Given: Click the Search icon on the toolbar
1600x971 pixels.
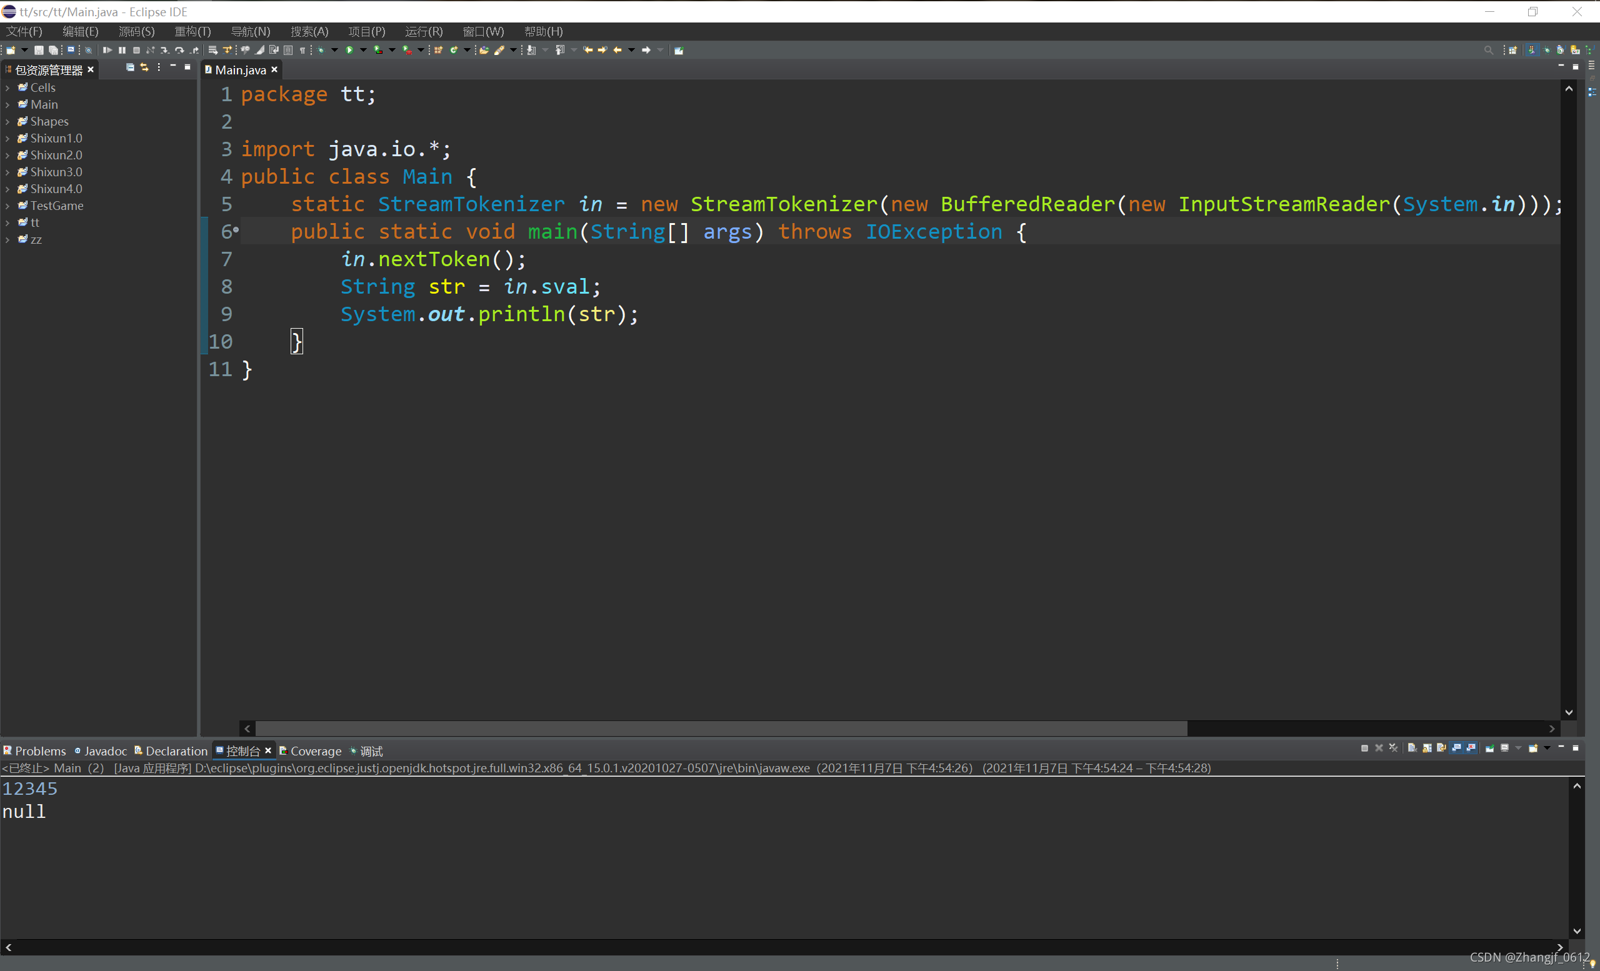Looking at the screenshot, I should (1489, 50).
